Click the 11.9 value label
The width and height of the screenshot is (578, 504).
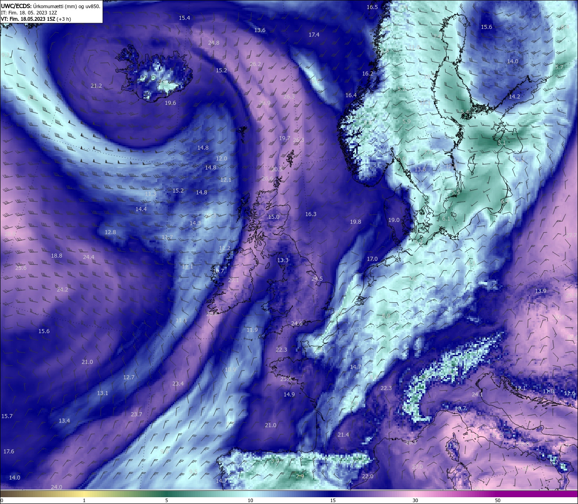pyautogui.click(x=252, y=330)
